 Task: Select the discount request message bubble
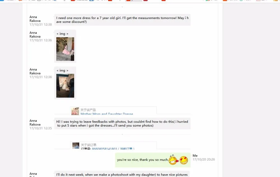click(x=122, y=20)
